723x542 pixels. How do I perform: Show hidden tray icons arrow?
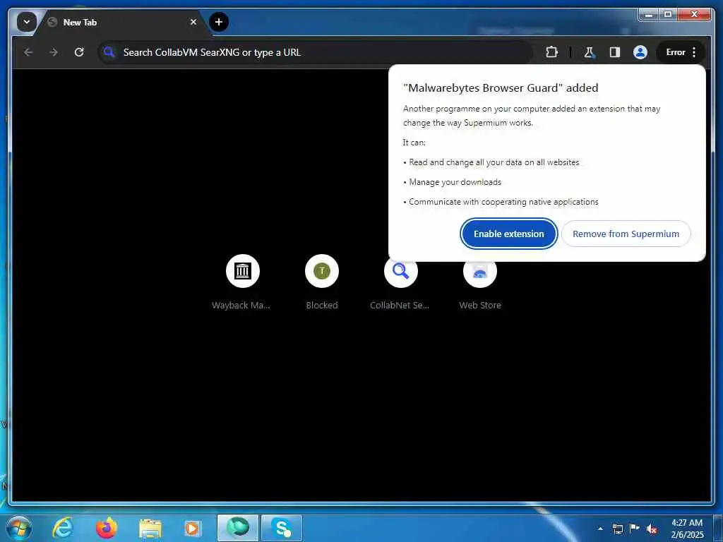pyautogui.click(x=600, y=529)
